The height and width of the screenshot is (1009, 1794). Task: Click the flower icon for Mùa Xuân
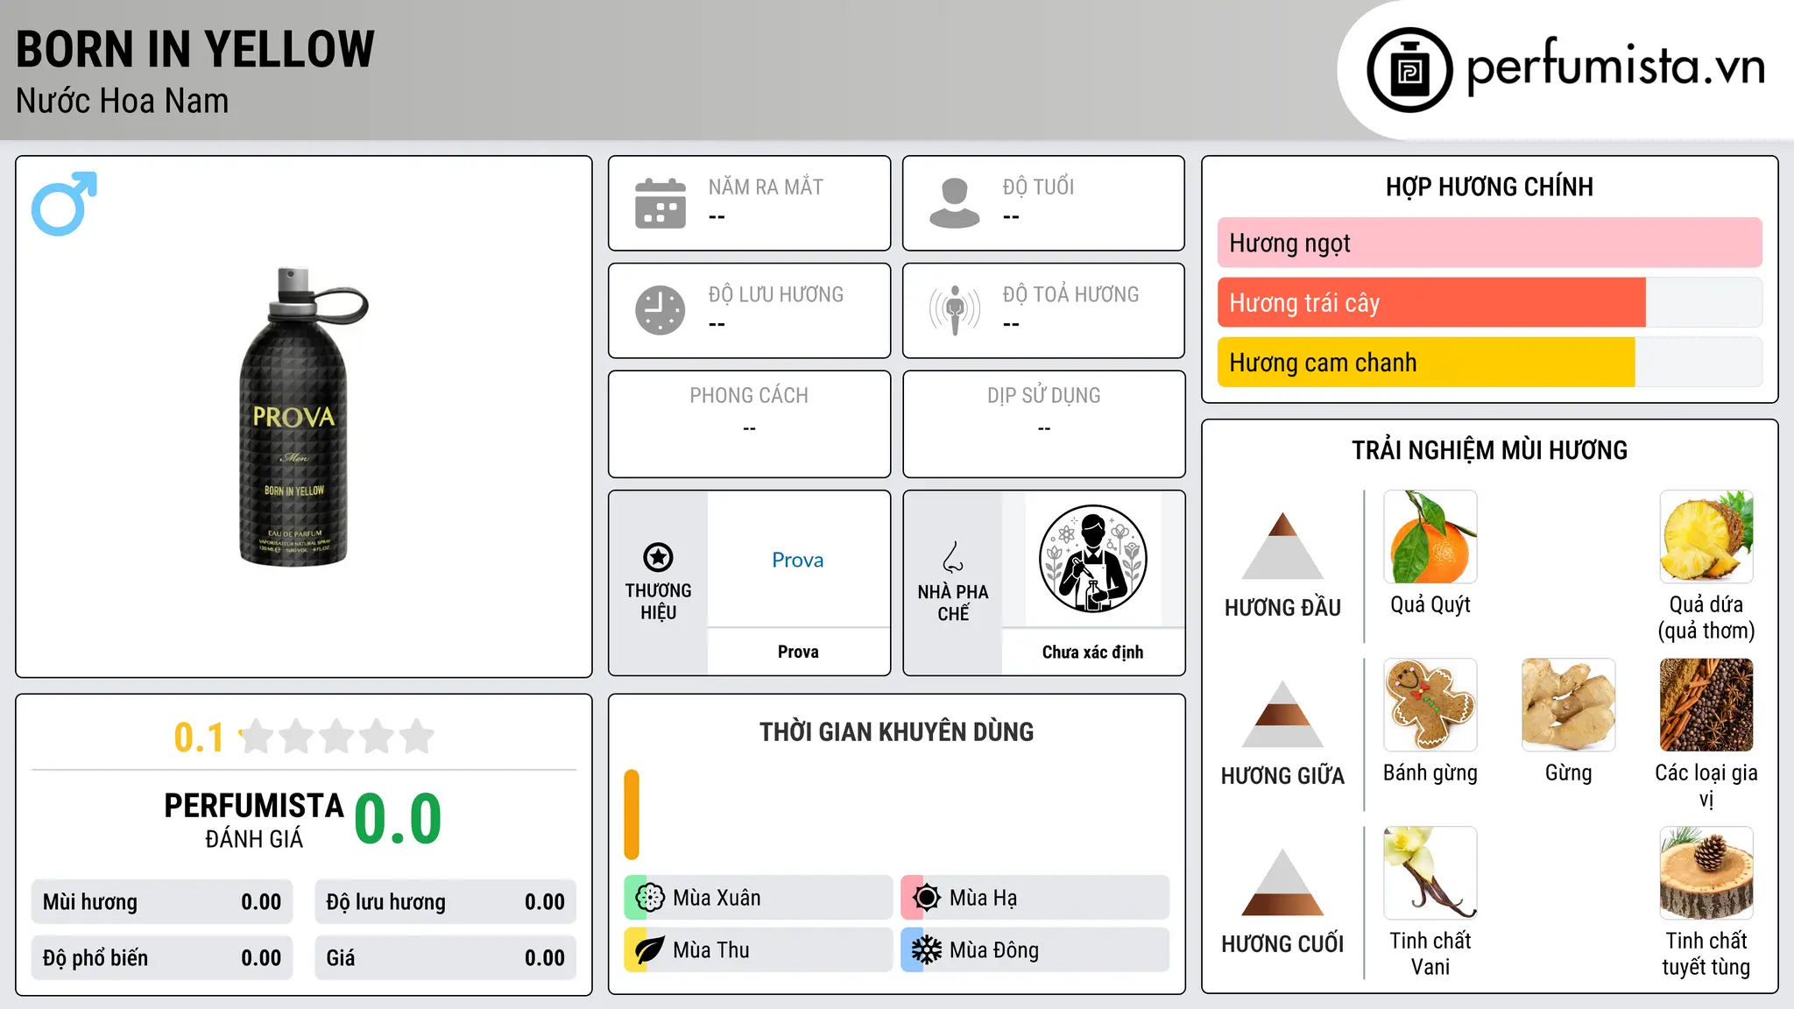tap(650, 898)
